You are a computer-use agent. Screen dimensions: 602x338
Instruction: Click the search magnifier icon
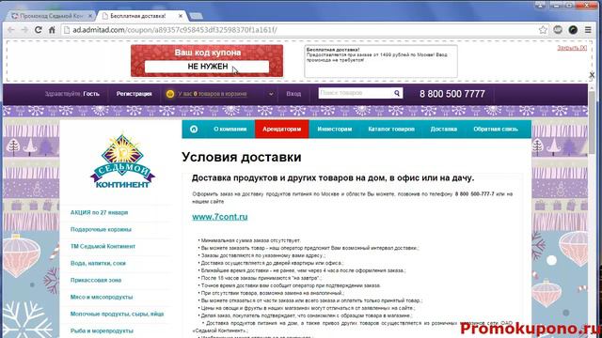[x=397, y=93]
